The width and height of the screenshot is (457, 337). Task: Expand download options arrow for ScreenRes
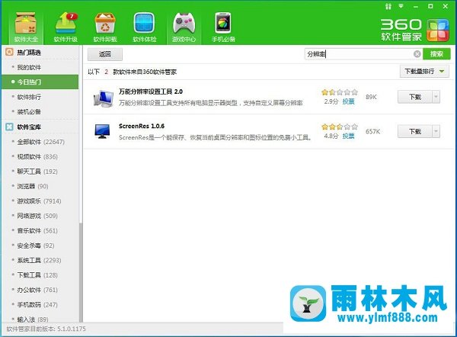click(x=436, y=131)
